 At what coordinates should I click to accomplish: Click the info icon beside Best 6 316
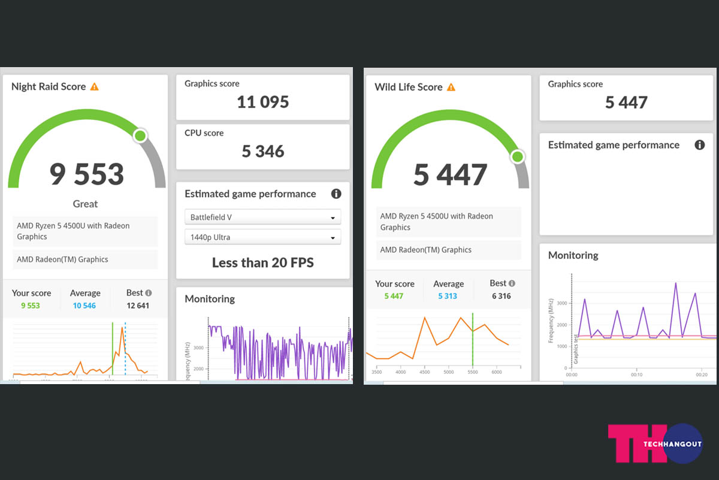coord(511,283)
